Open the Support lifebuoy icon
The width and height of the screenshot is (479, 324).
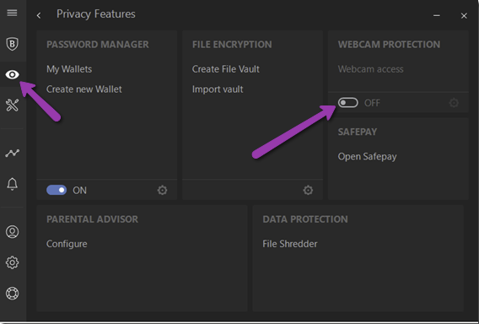tap(12, 294)
